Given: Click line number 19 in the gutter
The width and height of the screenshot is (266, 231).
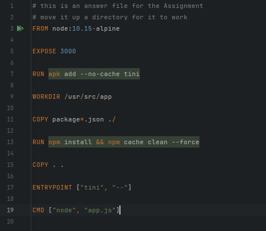Looking at the screenshot, I should 10,210.
